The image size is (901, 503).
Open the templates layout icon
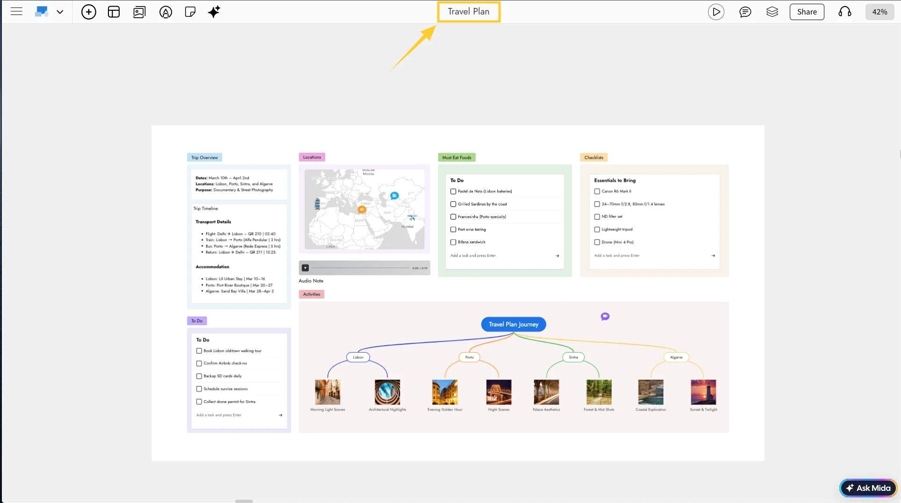click(114, 12)
